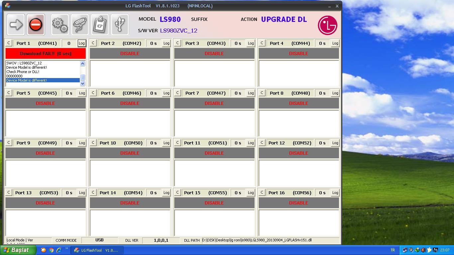Expand the quick launch chevron

click(x=66, y=249)
